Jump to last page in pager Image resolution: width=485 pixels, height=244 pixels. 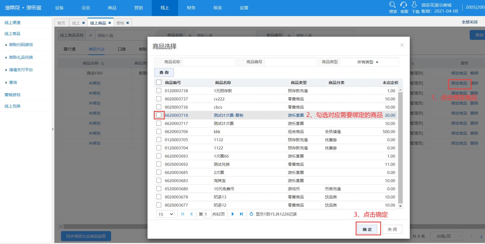click(x=241, y=214)
